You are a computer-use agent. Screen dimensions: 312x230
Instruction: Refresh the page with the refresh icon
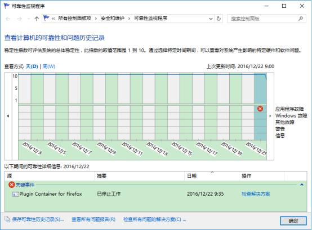click(219, 19)
